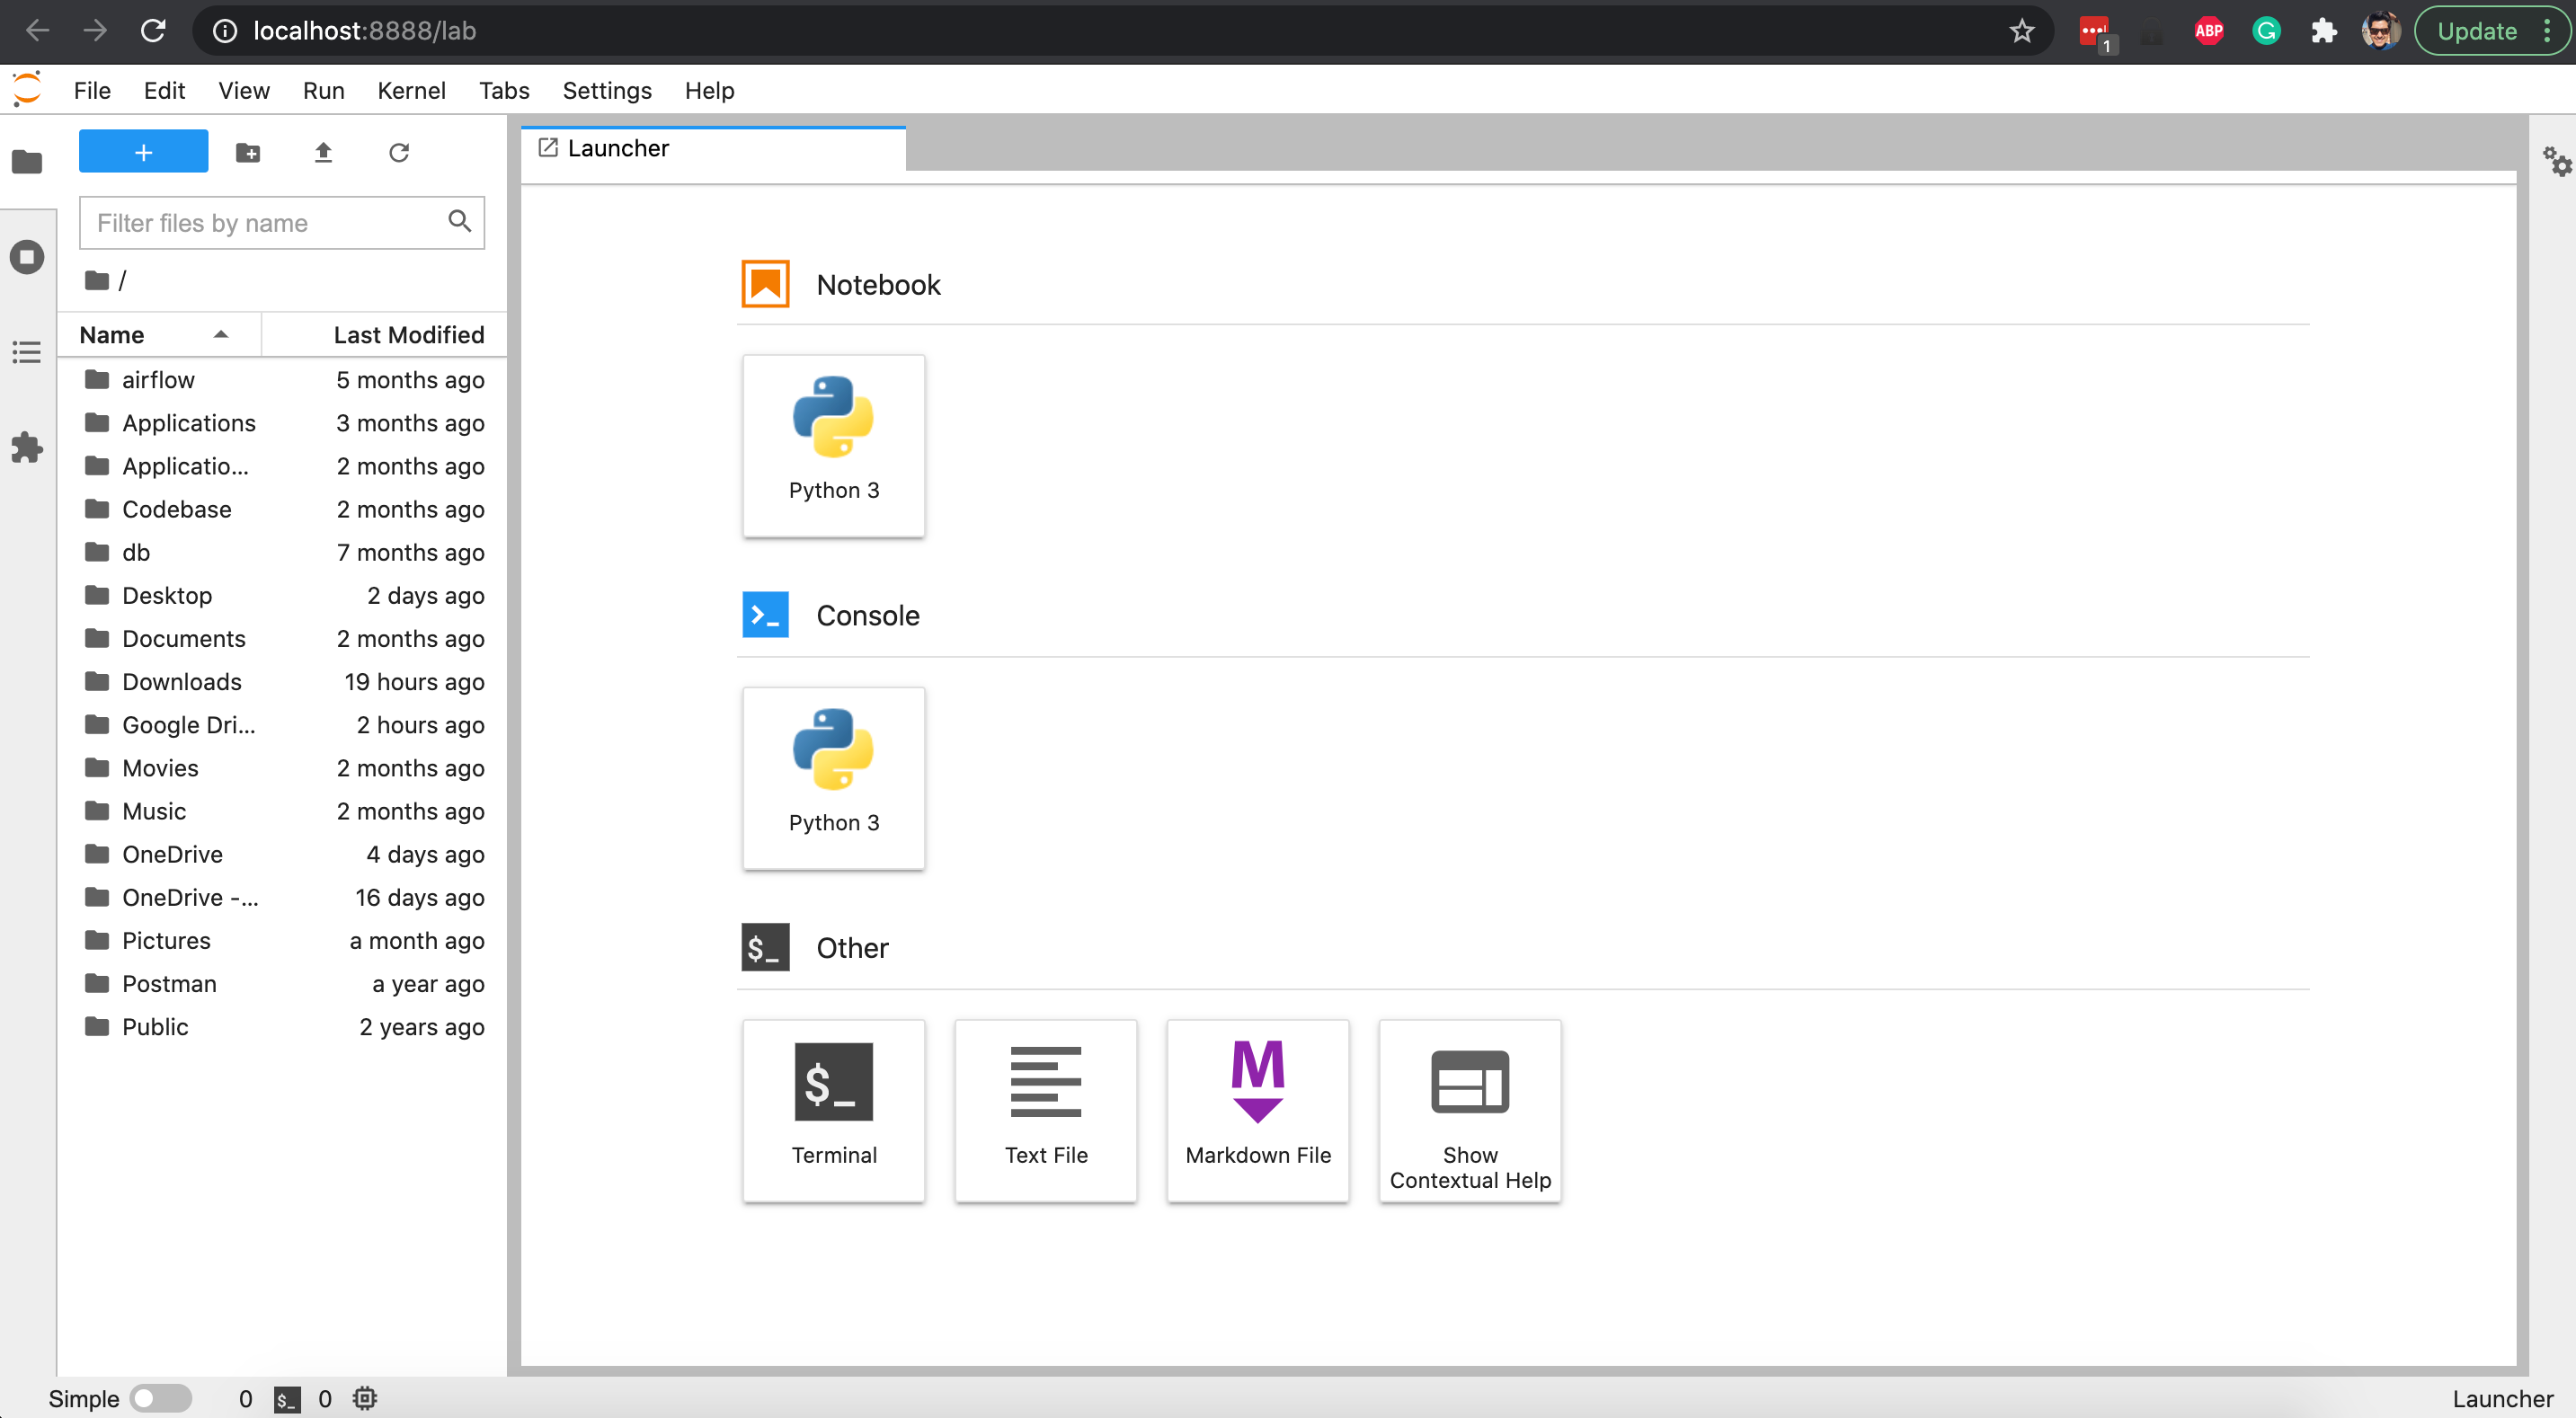Image resolution: width=2576 pixels, height=1418 pixels.
Task: Click the browser bookmark star icon
Action: click(2021, 31)
